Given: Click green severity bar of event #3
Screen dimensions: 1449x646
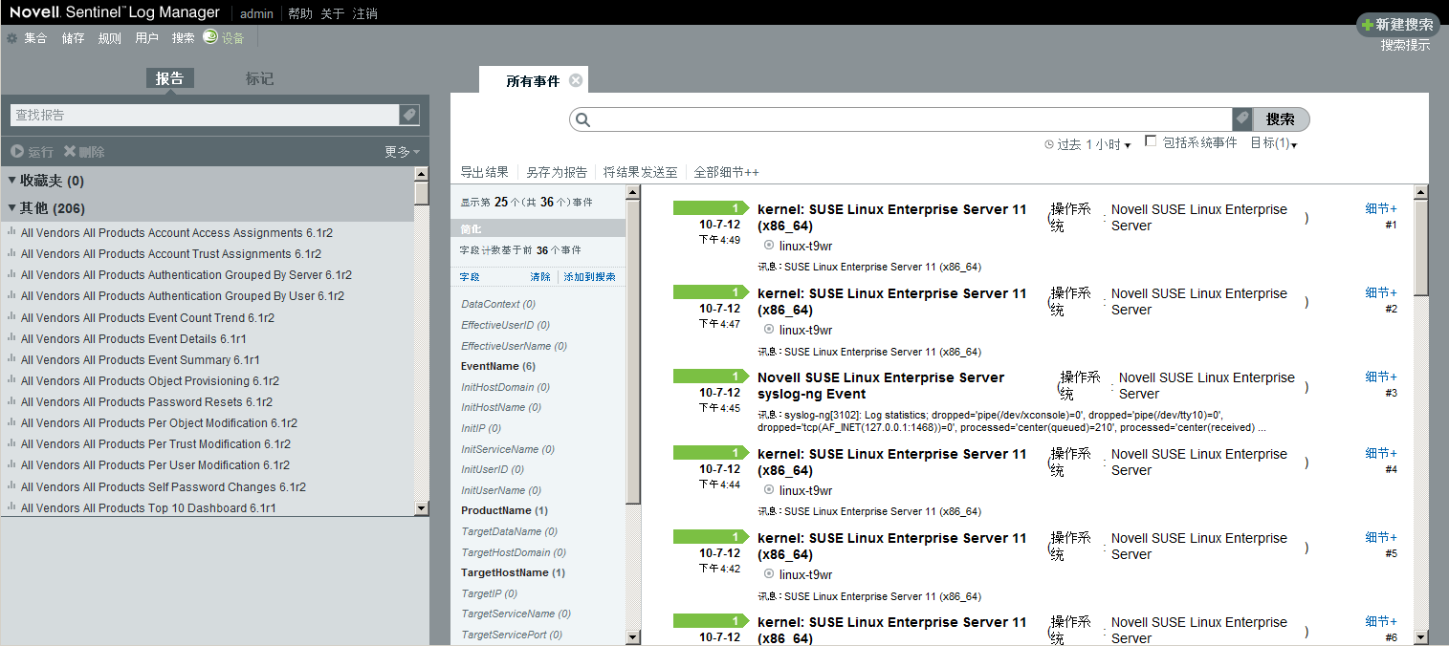Looking at the screenshot, I should [711, 377].
